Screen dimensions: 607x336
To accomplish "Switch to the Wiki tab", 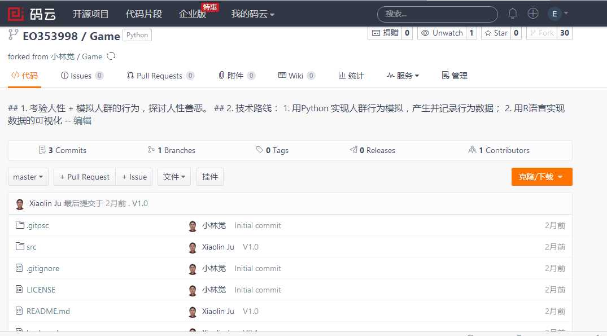I will point(296,76).
